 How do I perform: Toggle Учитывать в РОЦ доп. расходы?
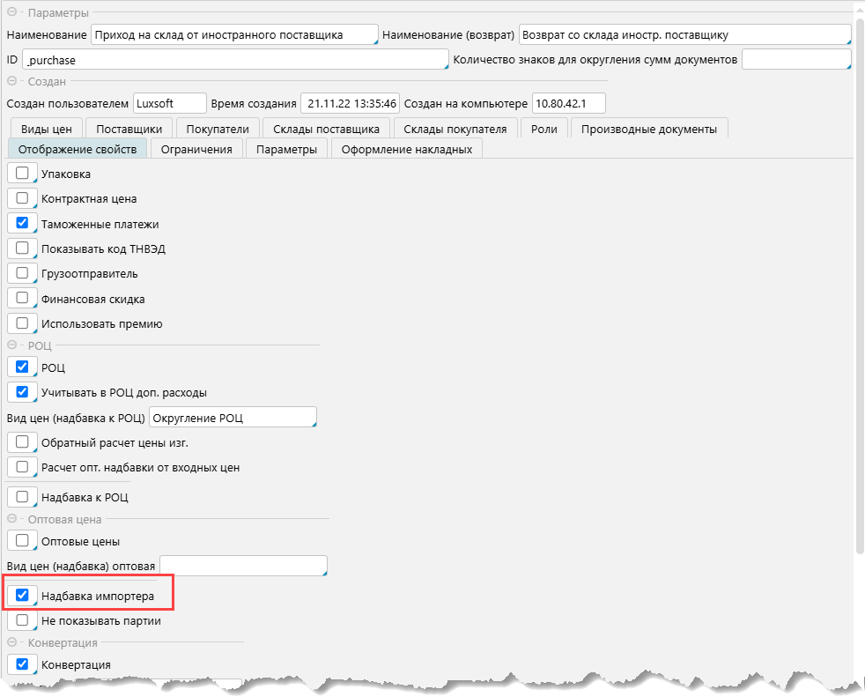(22, 391)
